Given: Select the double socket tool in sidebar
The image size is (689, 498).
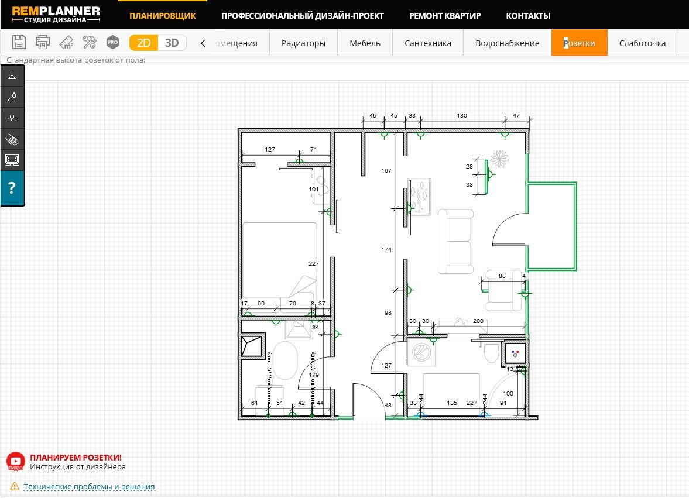Looking at the screenshot, I should tap(12, 118).
